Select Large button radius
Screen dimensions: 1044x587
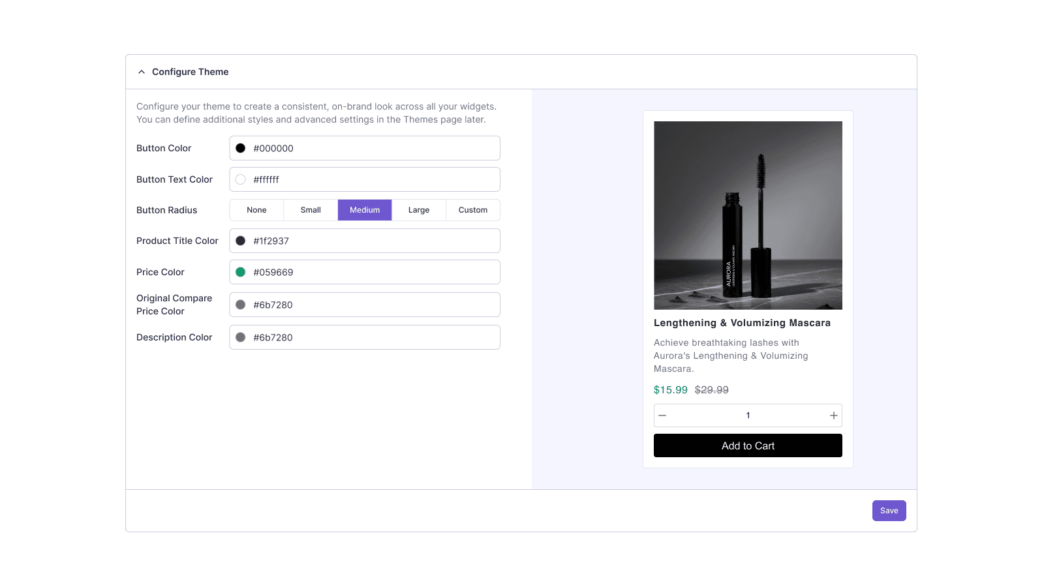[419, 210]
